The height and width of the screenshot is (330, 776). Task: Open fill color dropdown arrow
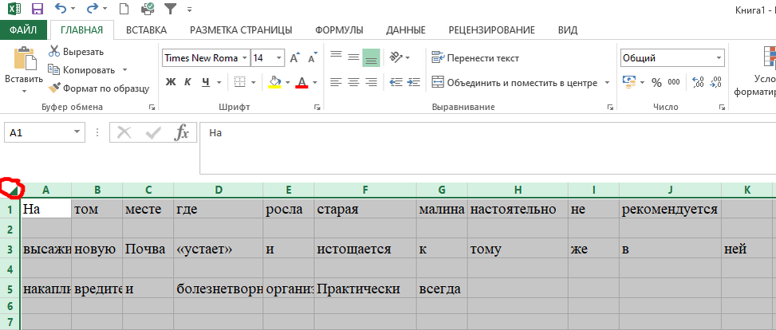pyautogui.click(x=288, y=83)
